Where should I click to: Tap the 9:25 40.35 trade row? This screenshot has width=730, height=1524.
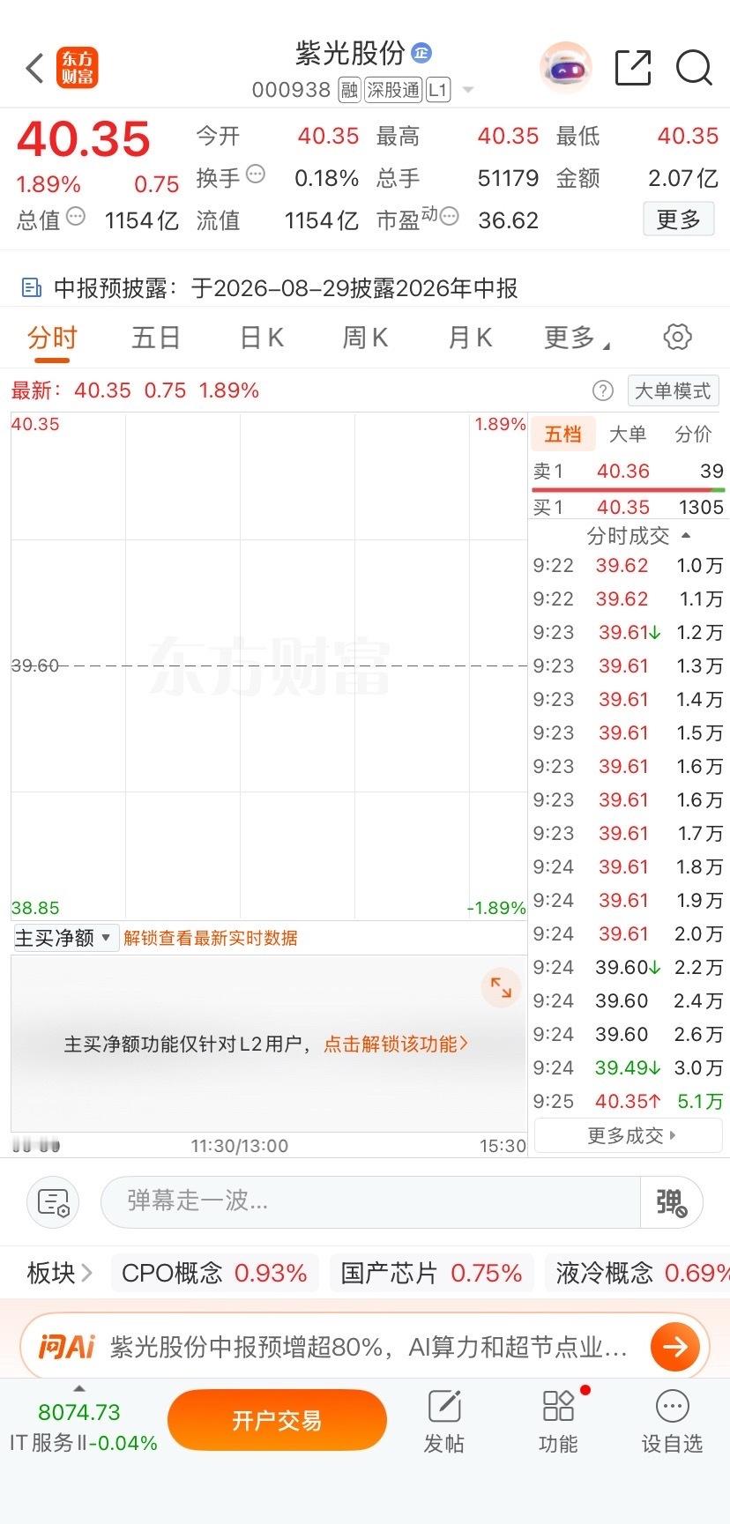(x=629, y=1101)
